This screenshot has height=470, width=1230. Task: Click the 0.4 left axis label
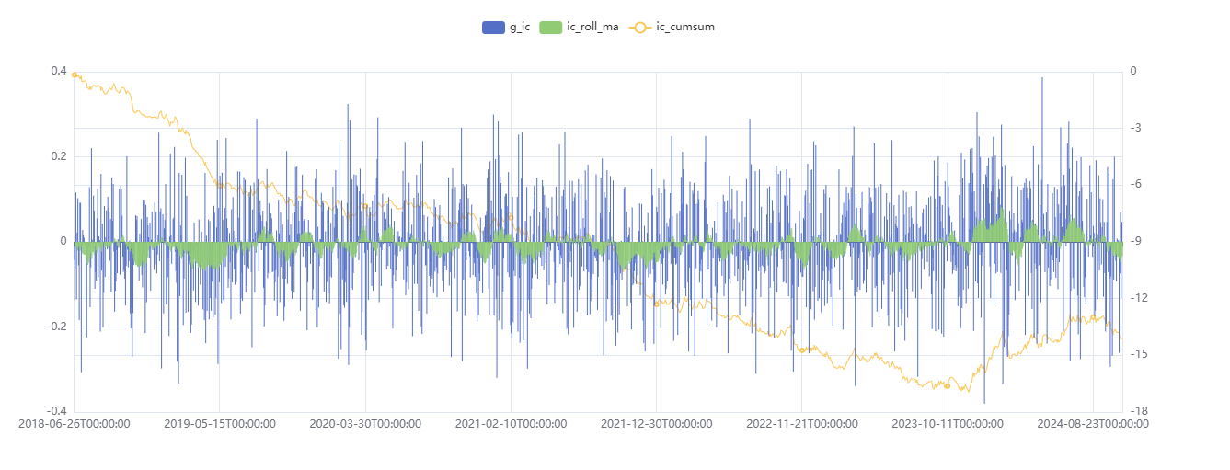58,72
